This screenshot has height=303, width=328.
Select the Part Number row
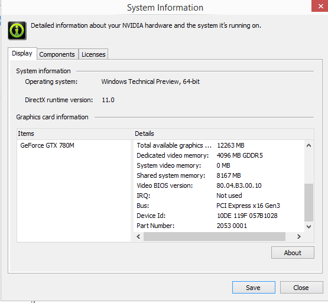point(219,226)
